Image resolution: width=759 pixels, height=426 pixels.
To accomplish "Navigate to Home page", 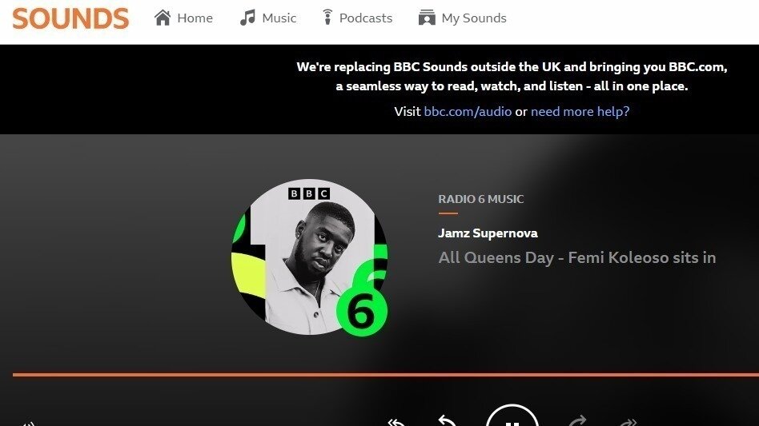I will click(x=183, y=18).
